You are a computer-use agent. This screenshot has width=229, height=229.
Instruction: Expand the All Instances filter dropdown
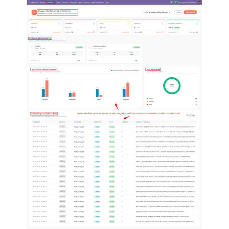[158, 12]
